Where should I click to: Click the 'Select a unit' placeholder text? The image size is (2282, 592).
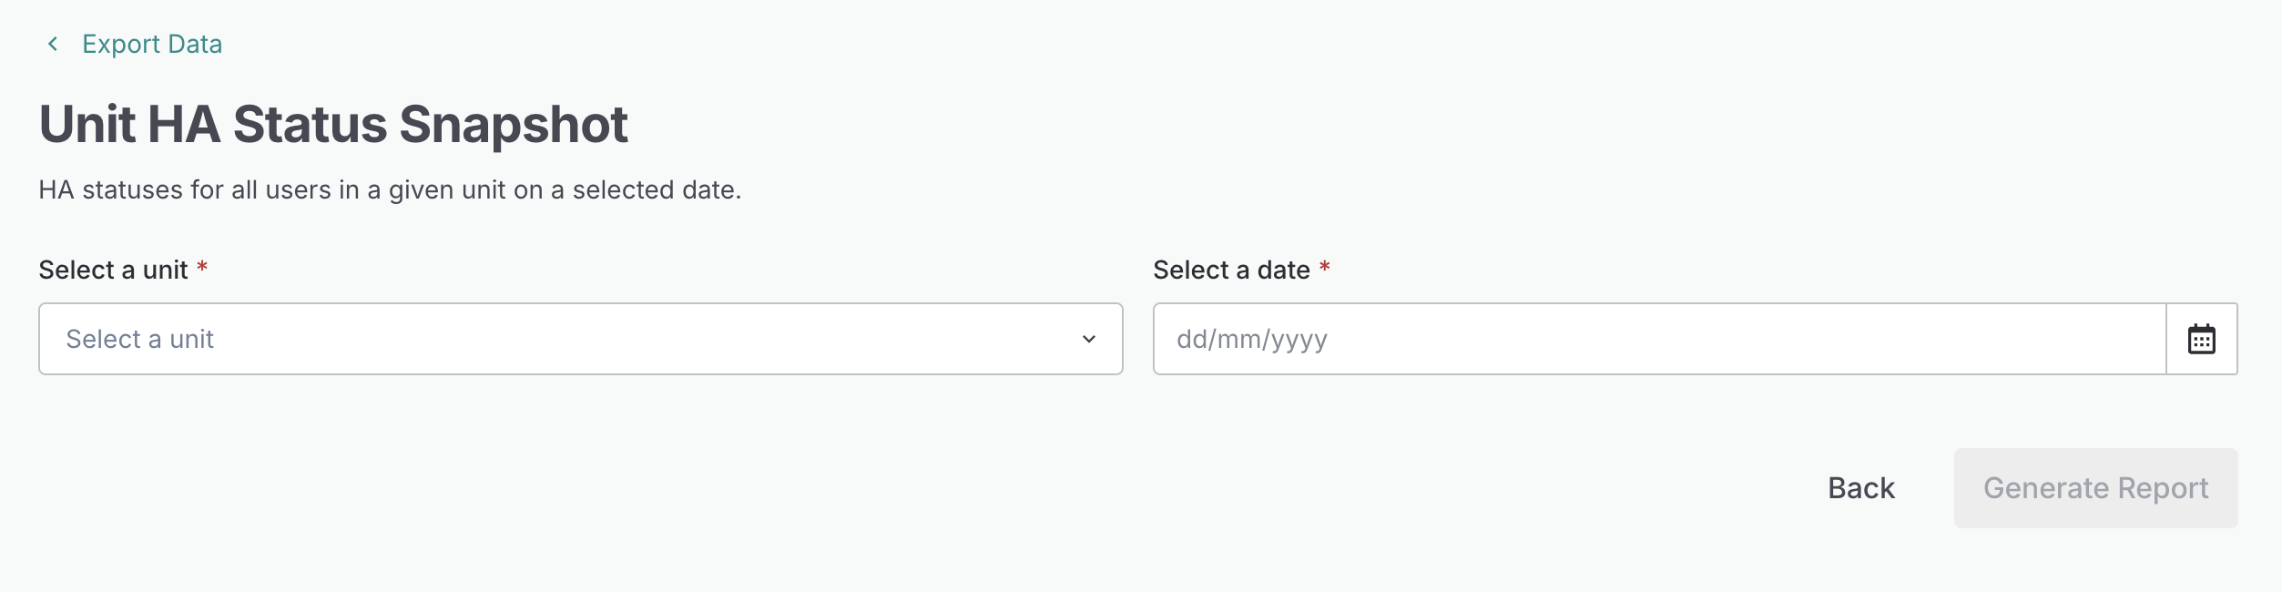pyautogui.click(x=139, y=339)
